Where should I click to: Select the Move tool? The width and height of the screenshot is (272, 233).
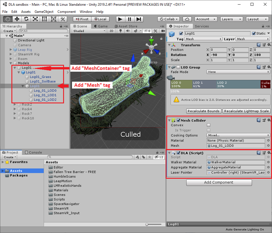tap(17, 19)
